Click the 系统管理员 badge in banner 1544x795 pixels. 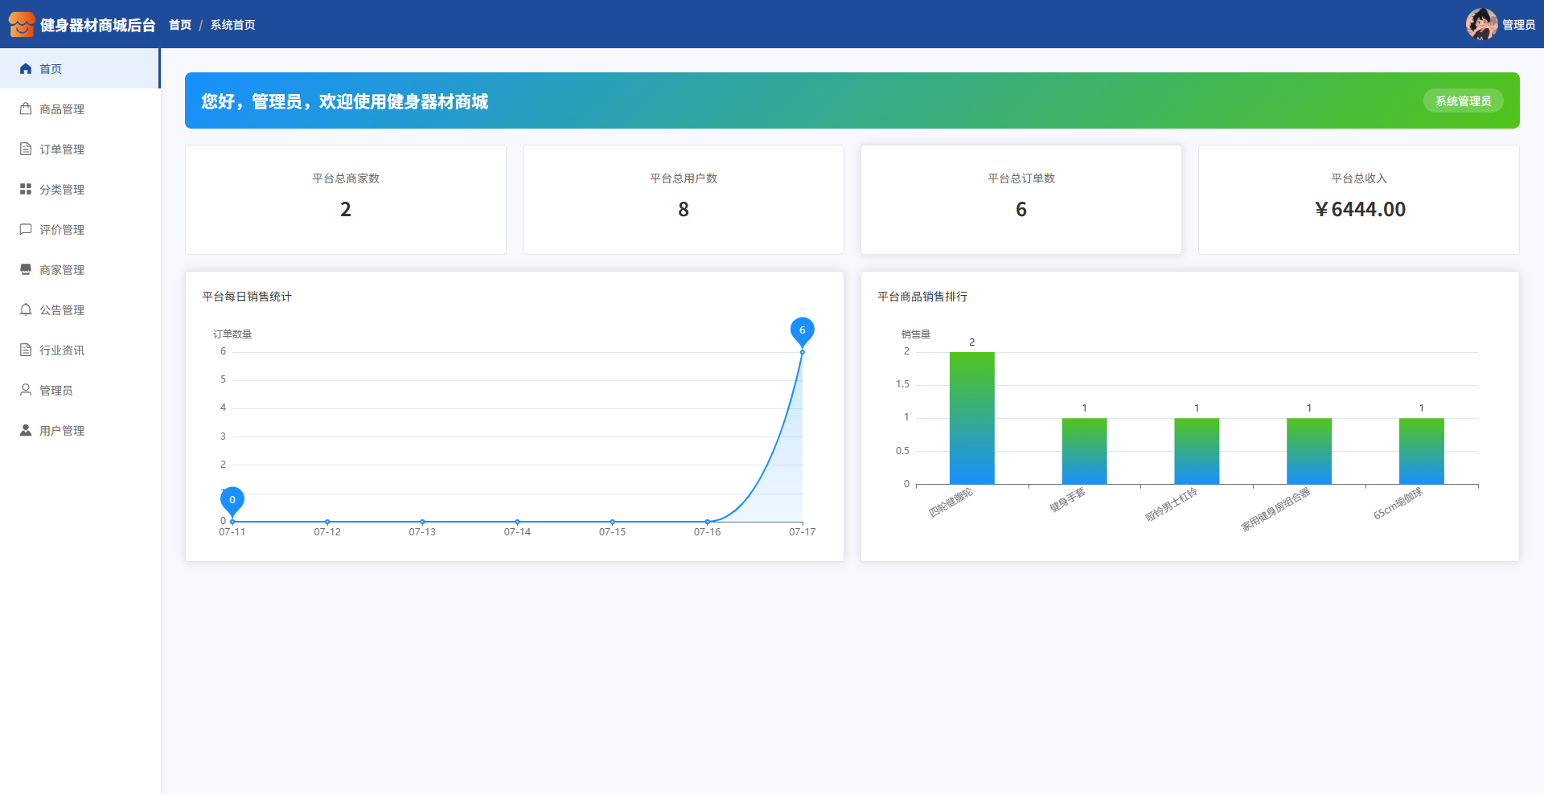[x=1463, y=101]
